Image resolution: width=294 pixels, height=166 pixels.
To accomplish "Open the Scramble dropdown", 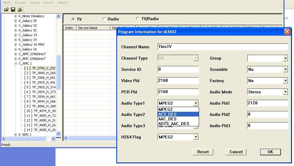I will pyautogui.click(x=285, y=69).
